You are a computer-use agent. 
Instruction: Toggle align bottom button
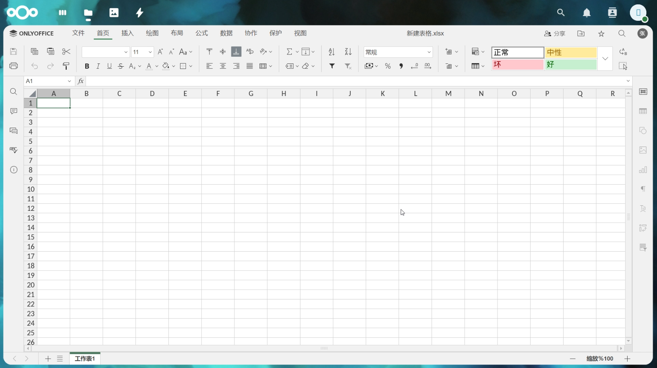tap(236, 52)
